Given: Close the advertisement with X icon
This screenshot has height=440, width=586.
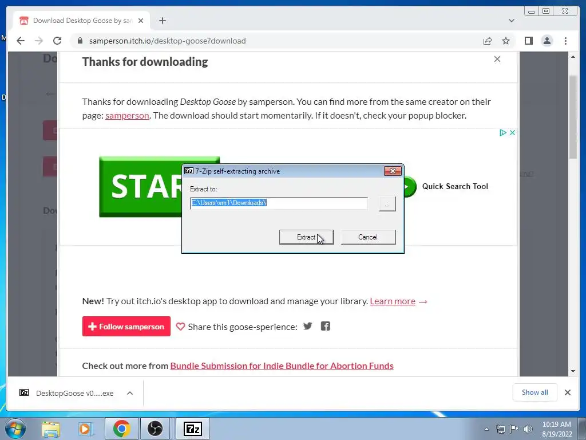Looking at the screenshot, I should click(x=512, y=132).
